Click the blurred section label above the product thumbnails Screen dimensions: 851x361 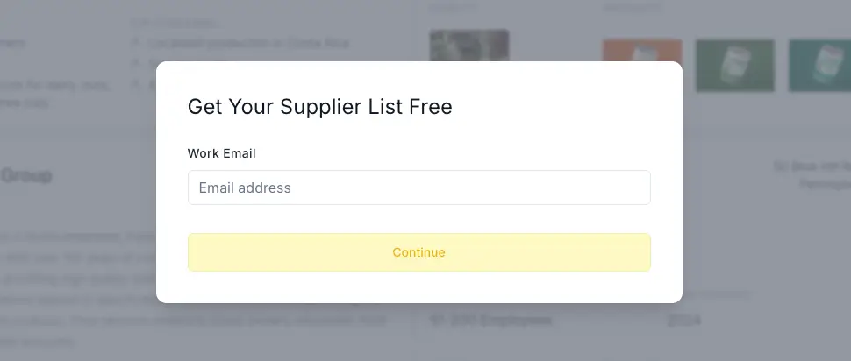click(633, 8)
